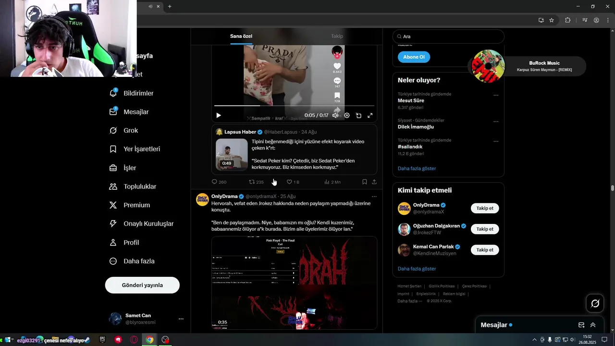
Task: Mute the video with the speaker icon
Action: tap(335, 115)
